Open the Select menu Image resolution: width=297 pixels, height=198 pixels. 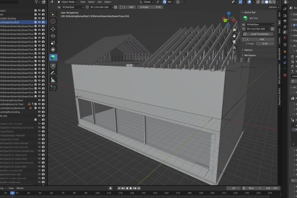click(x=91, y=2)
